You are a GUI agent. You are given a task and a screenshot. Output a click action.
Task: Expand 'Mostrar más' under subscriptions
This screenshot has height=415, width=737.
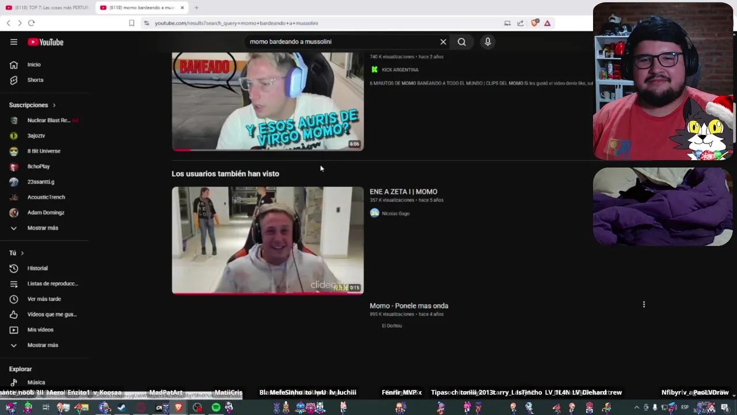click(43, 228)
